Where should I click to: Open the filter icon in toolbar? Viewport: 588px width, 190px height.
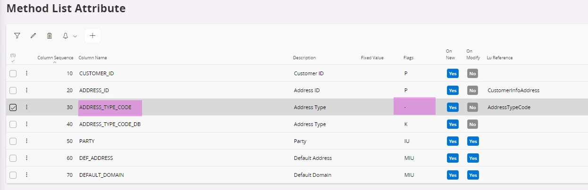coord(17,36)
